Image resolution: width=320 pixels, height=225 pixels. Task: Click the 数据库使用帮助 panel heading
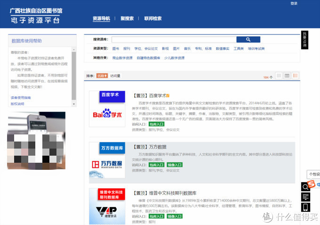point(26,41)
